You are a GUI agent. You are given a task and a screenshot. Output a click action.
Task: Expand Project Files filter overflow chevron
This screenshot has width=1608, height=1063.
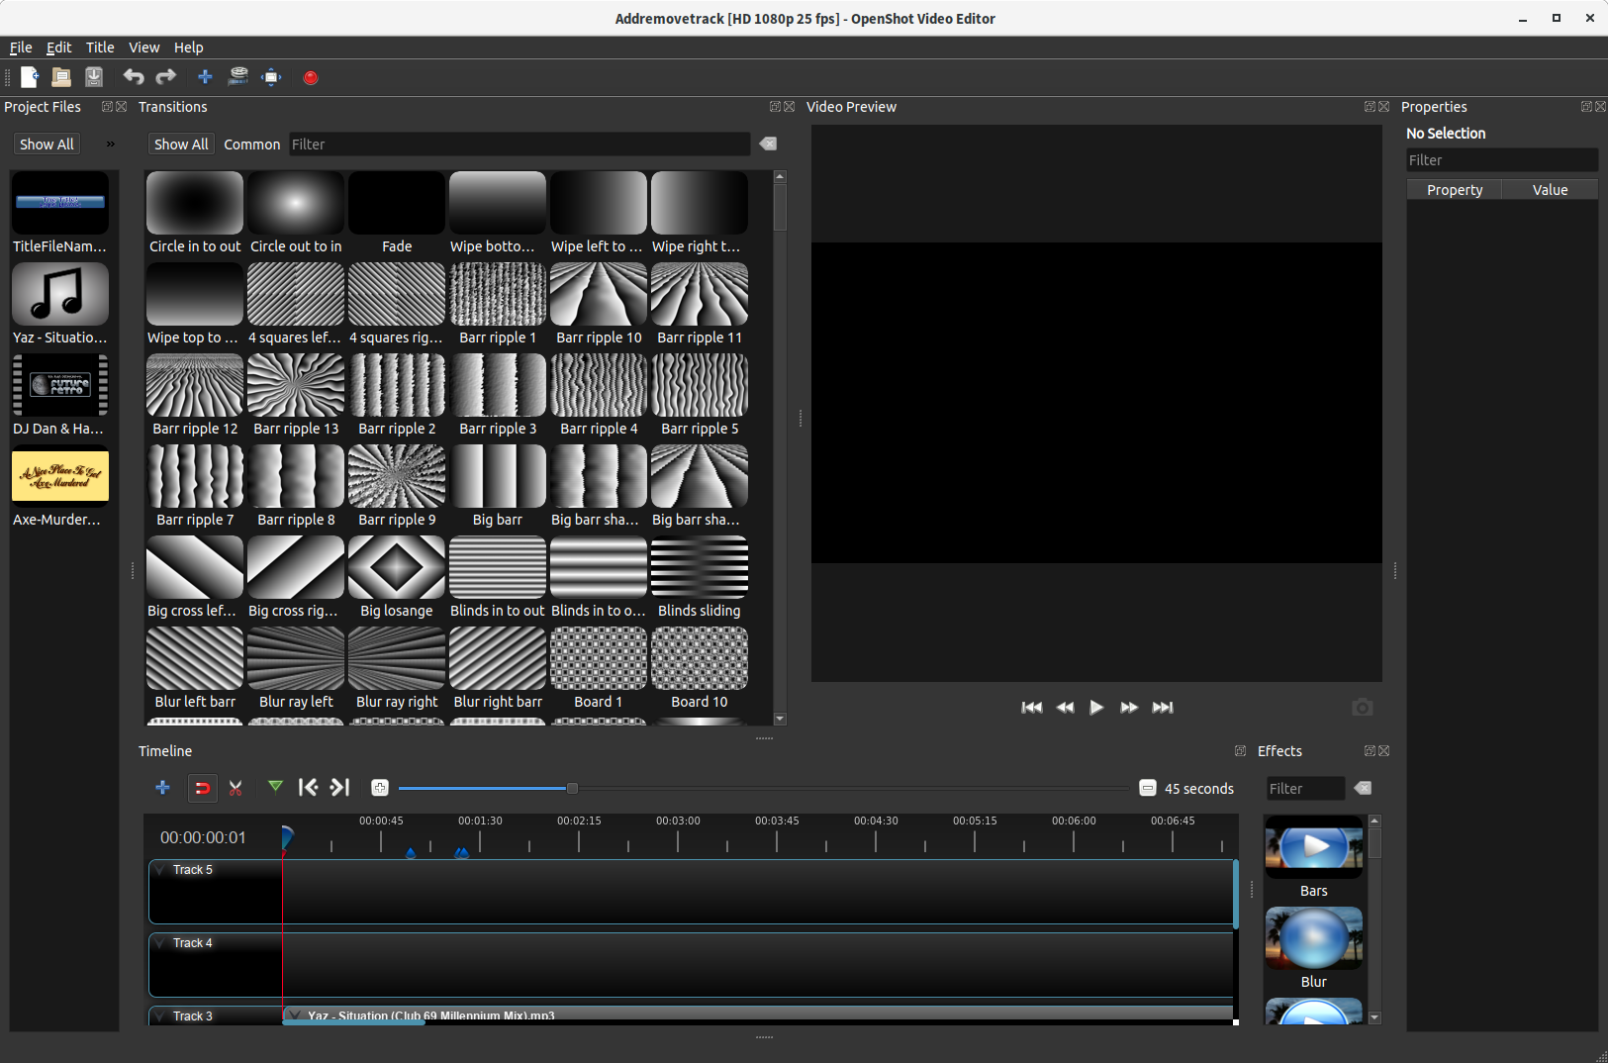pos(111,145)
